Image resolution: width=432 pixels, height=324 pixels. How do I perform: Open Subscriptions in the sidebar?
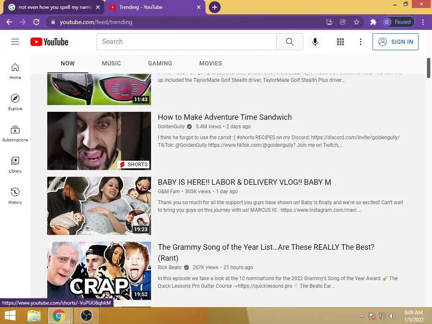point(15,133)
